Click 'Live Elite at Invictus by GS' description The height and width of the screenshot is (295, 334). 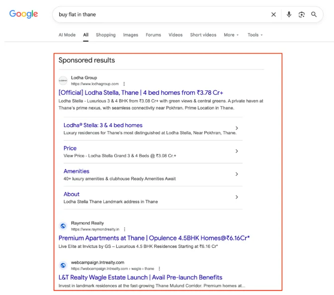(x=138, y=246)
